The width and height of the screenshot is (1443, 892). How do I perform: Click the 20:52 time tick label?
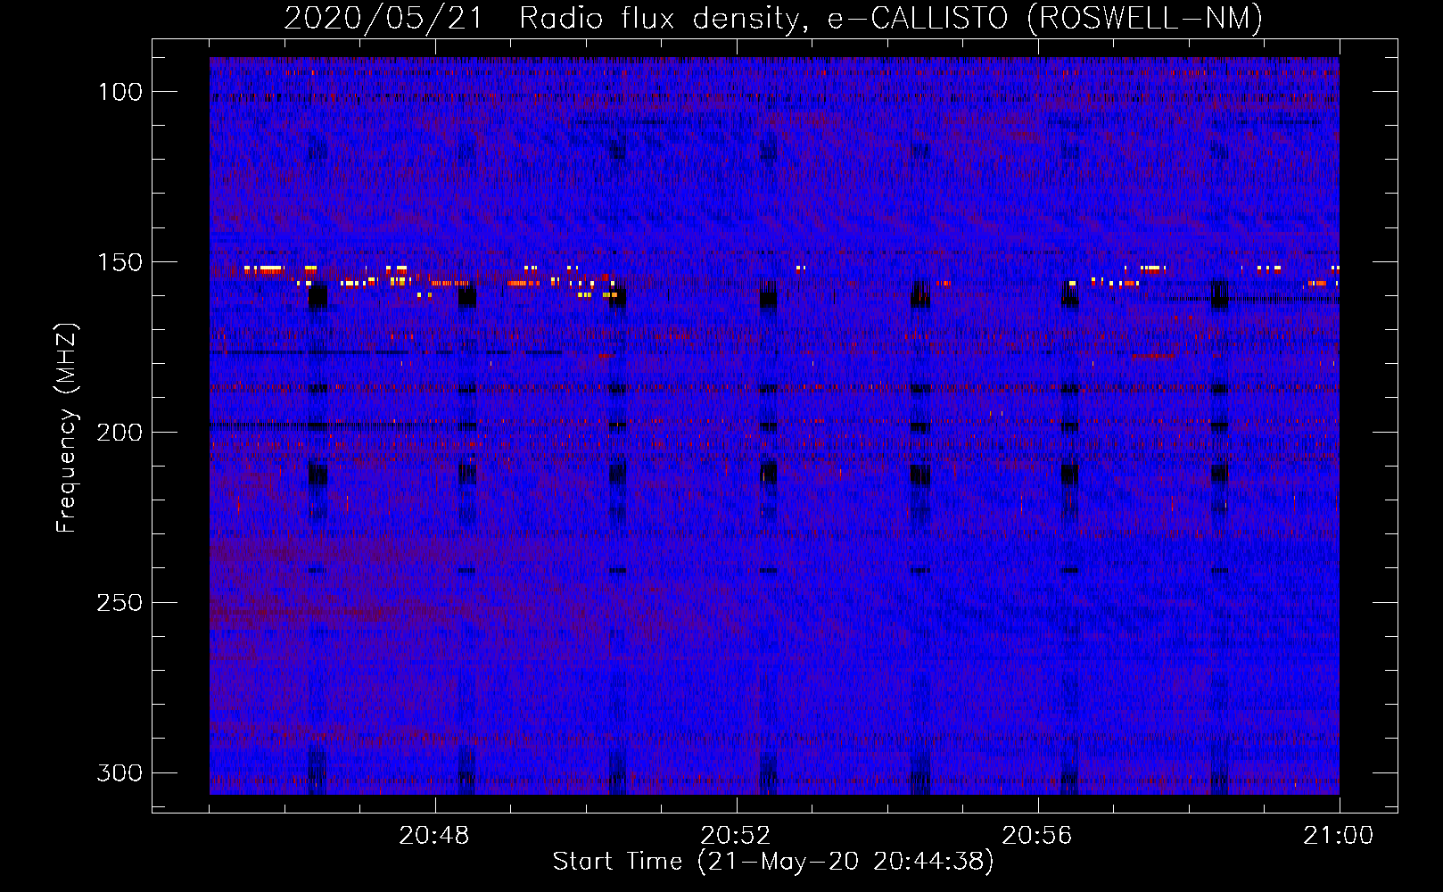(x=736, y=836)
